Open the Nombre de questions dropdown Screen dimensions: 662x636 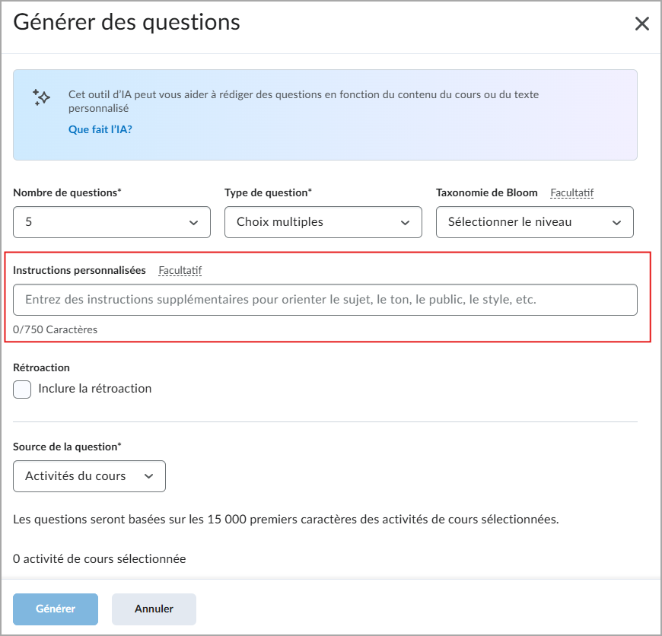coord(111,222)
